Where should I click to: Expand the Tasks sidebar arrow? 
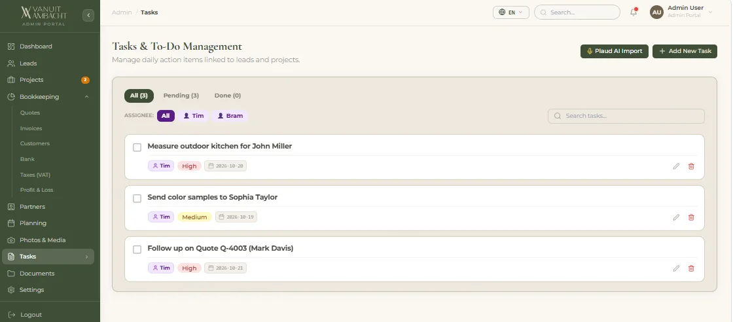click(x=86, y=257)
